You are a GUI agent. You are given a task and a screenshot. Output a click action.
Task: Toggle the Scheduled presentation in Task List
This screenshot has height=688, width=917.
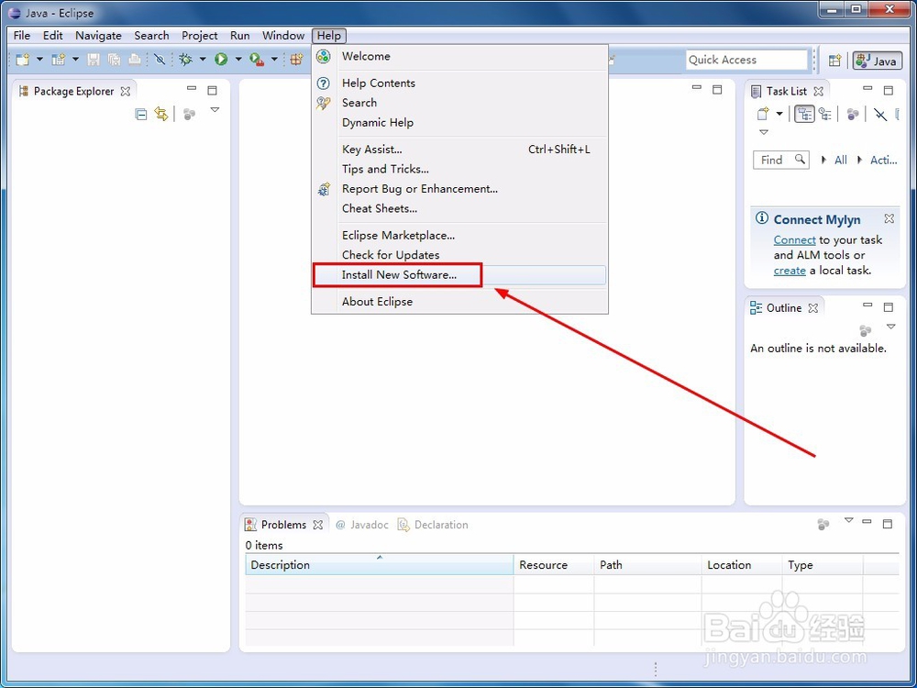point(825,114)
